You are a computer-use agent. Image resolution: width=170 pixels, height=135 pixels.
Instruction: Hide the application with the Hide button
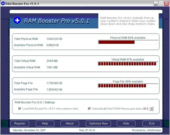tap(126, 123)
